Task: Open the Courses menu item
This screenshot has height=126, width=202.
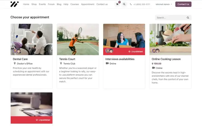Action: (x=75, y=4)
